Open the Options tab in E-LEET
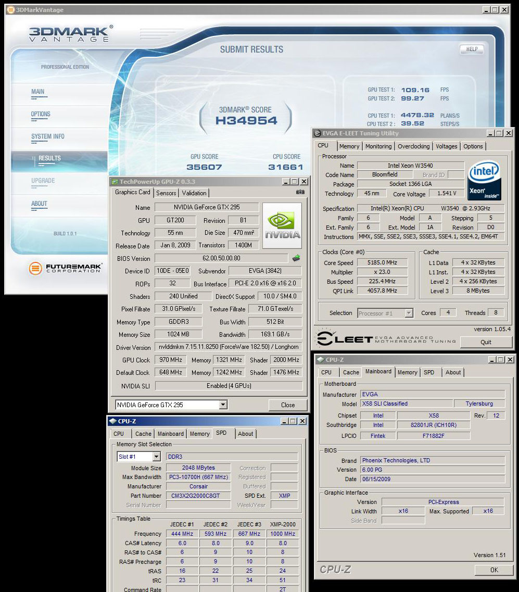Screen dimensions: 519x592 (x=473, y=146)
